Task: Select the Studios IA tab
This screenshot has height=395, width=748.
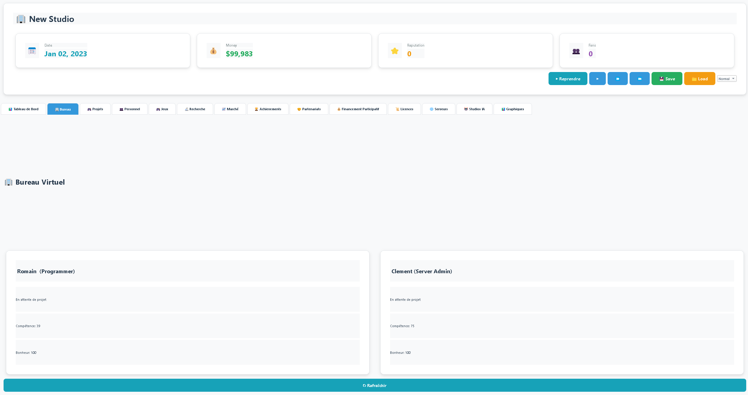Action: 474,109
